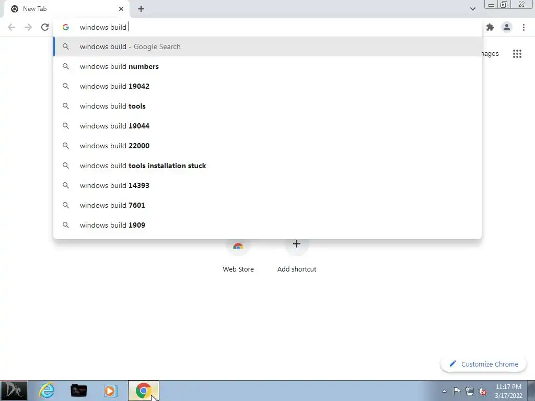The height and width of the screenshot is (401, 535).
Task: Open the Chrome profile avatar
Action: click(x=507, y=27)
